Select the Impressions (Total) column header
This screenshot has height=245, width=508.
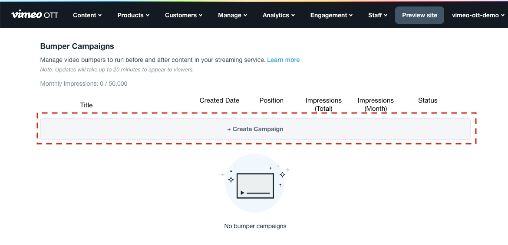pos(323,104)
